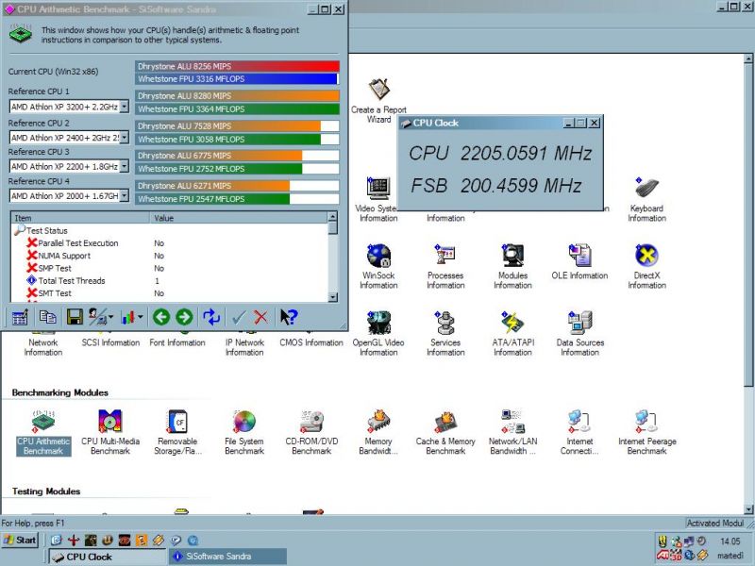Launch CD-ROM/DVD Benchmark
Screen dimensions: 755x566
(311, 432)
